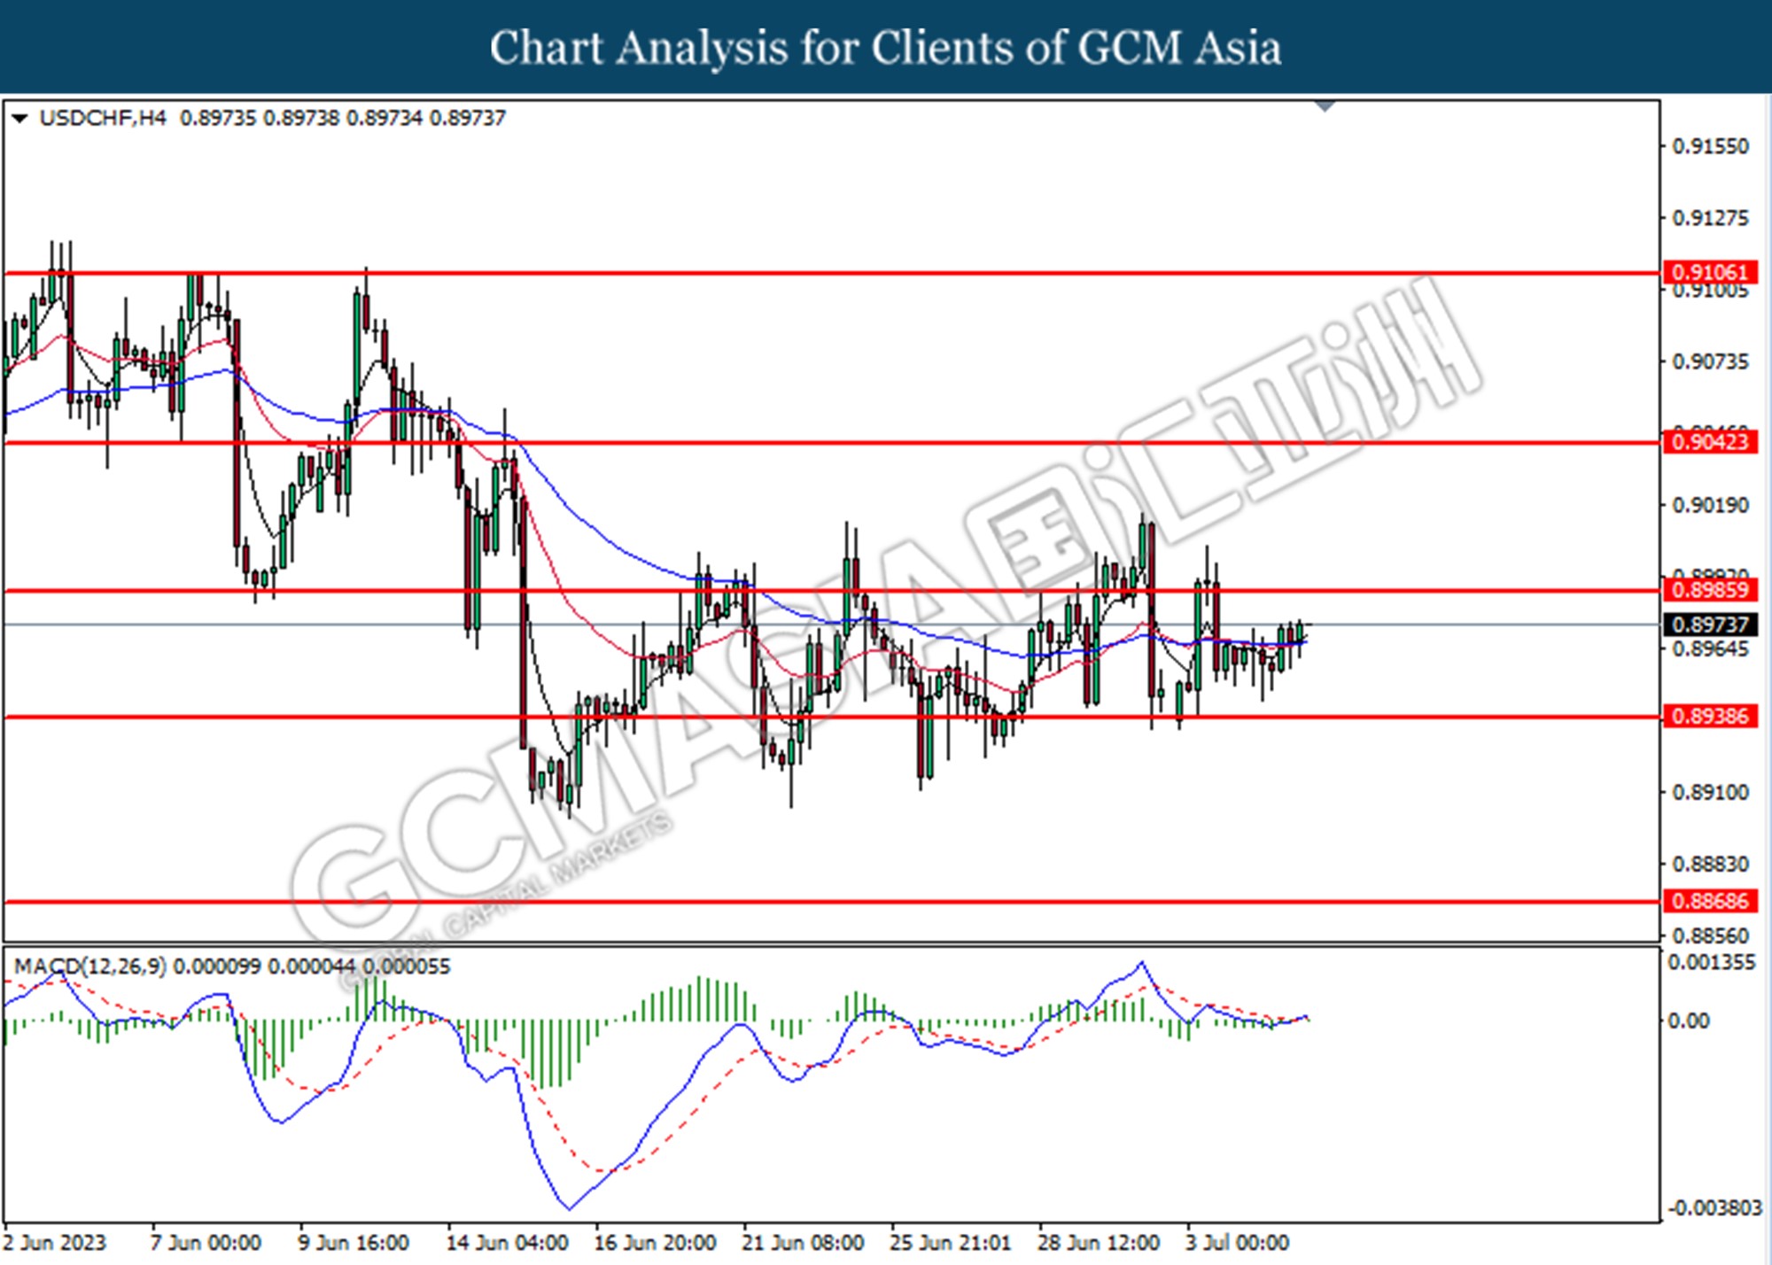Select the 0.90423 price level label
1772x1265 pixels.
click(1710, 441)
